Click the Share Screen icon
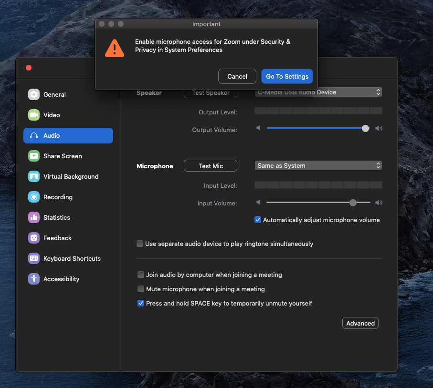The height and width of the screenshot is (388, 433). [x=34, y=156]
